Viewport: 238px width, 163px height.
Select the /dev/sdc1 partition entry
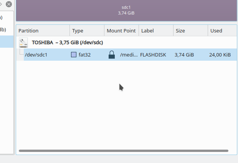tap(36, 55)
